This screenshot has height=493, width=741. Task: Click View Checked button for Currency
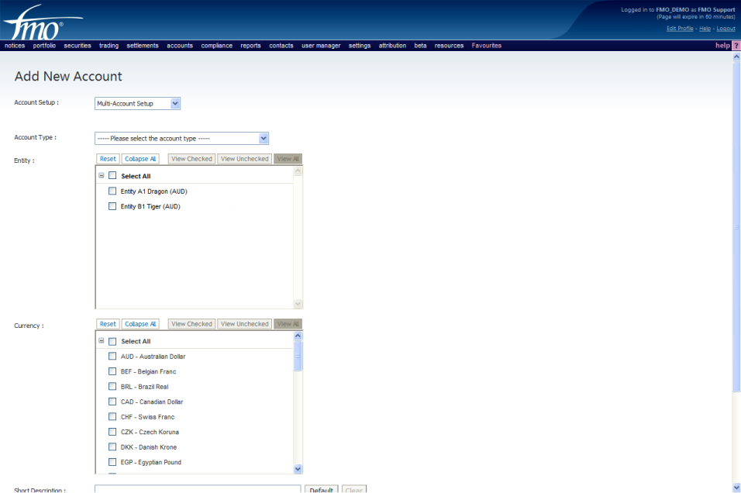191,324
